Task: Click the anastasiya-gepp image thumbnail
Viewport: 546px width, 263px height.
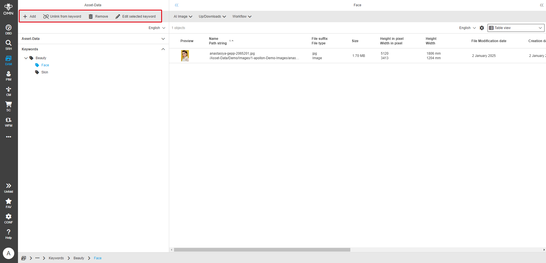Action: click(185, 56)
